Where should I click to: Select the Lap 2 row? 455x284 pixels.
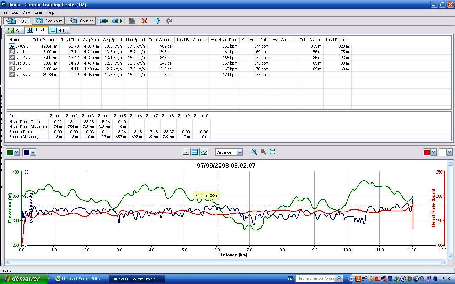click(180, 58)
